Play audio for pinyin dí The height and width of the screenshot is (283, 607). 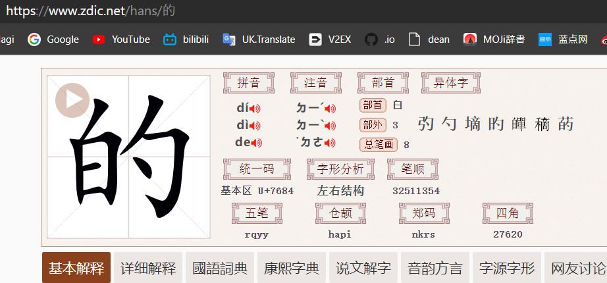pyautogui.click(x=255, y=109)
